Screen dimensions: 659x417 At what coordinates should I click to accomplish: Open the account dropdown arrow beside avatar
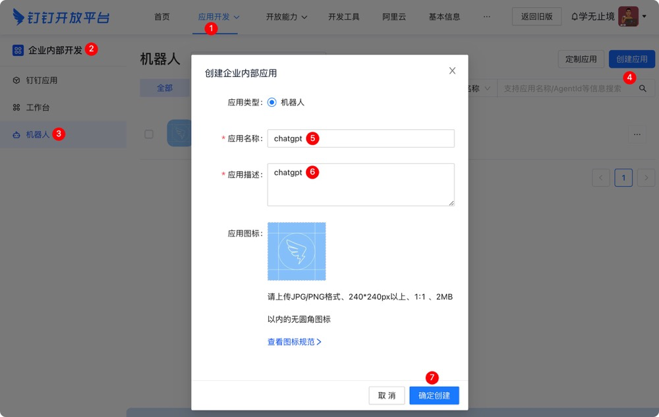644,16
